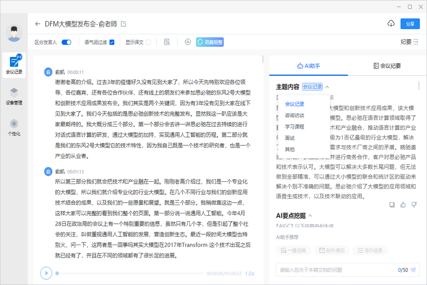Click the transcript search icon in toolbar
The height and width of the screenshot is (285, 427).
point(168,42)
